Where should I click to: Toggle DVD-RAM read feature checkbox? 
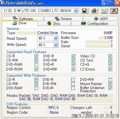(36, 64)
